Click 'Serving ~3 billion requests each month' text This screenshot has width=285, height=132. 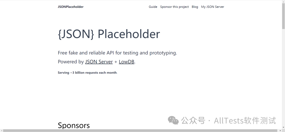coord(87,73)
